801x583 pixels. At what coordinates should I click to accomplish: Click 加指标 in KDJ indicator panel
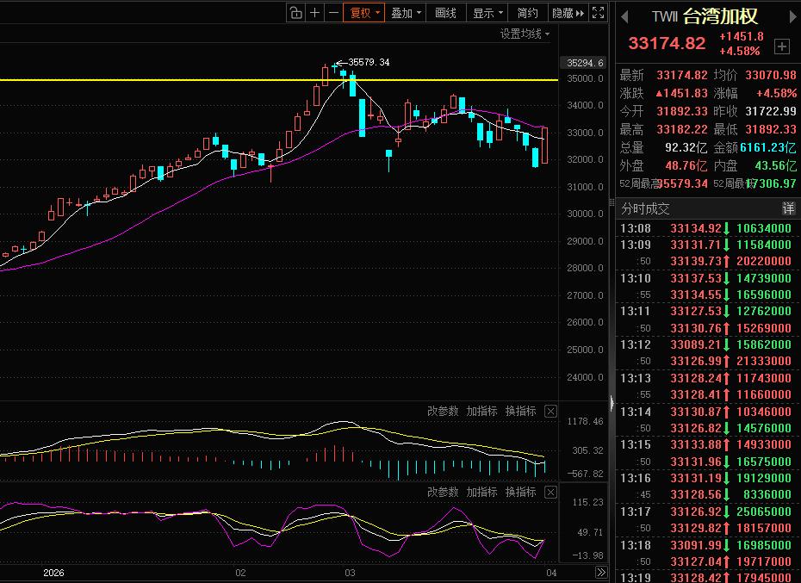coord(481,492)
